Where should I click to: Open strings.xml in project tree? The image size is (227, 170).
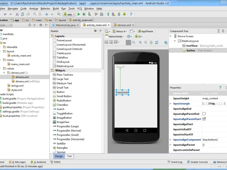coord(17,86)
